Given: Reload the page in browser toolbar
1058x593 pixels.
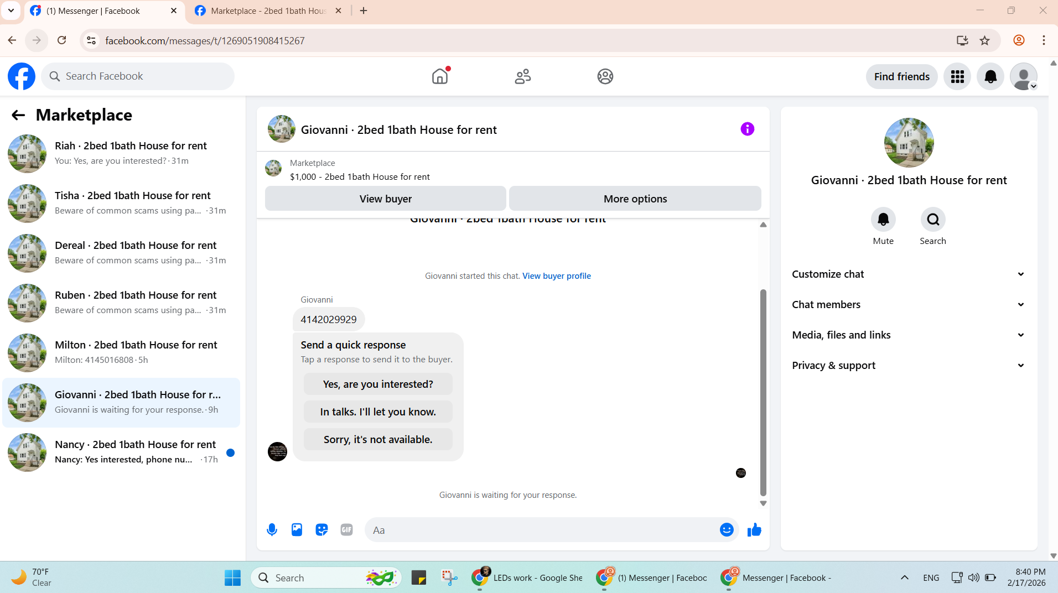Looking at the screenshot, I should tap(62, 40).
